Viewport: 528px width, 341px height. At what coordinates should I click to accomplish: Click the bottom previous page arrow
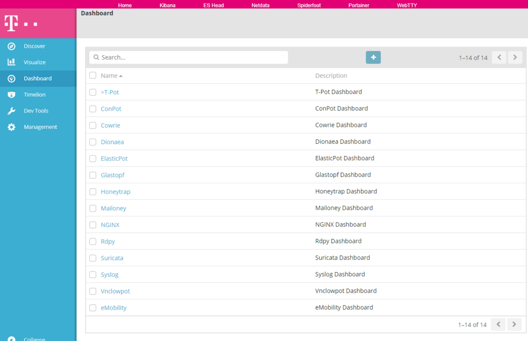(x=499, y=325)
